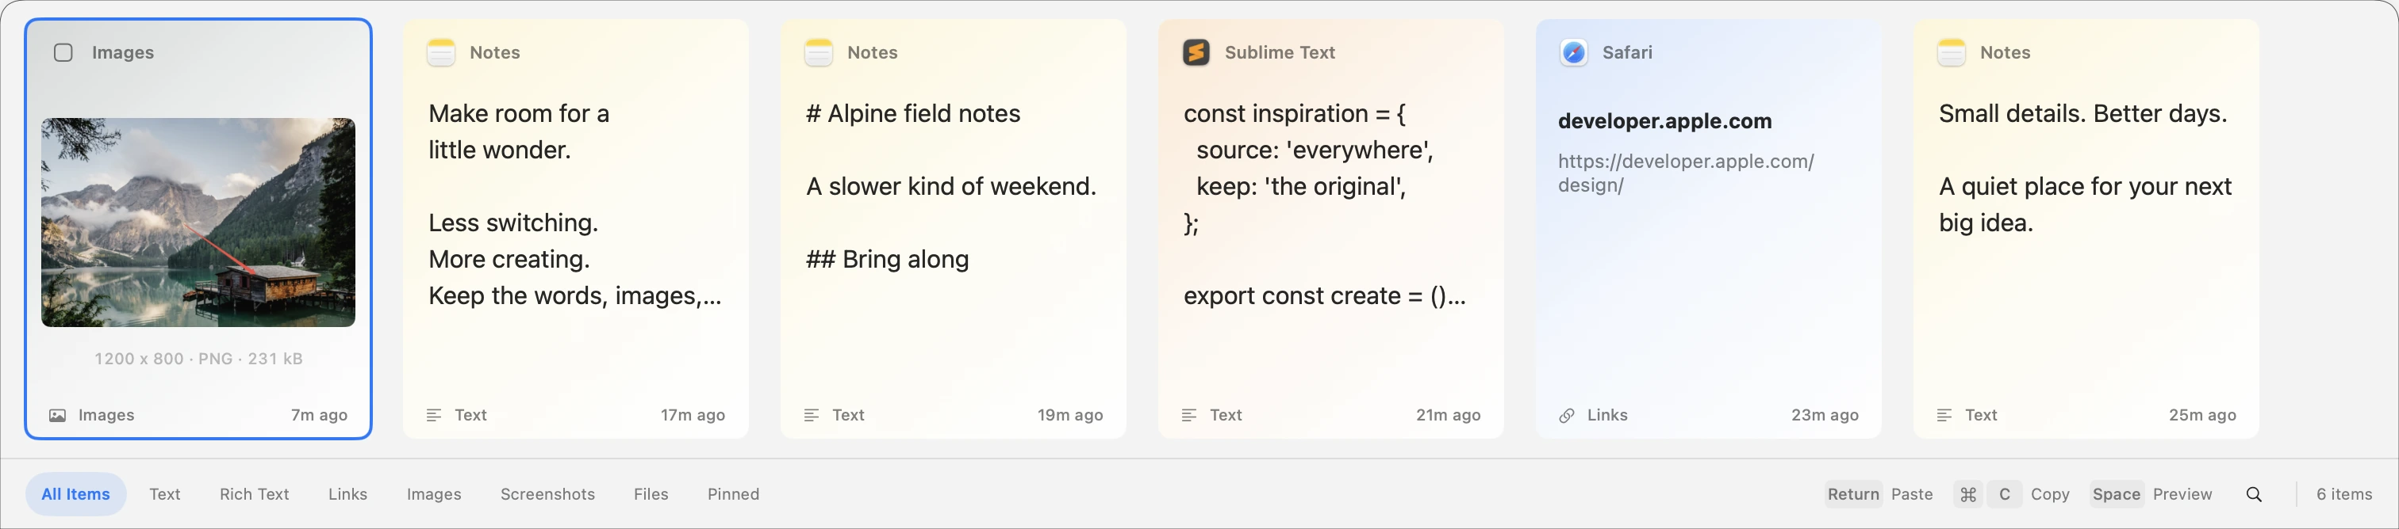
Task: Click the 'A quiet place for your next big idea.' text
Action: [2085, 204]
